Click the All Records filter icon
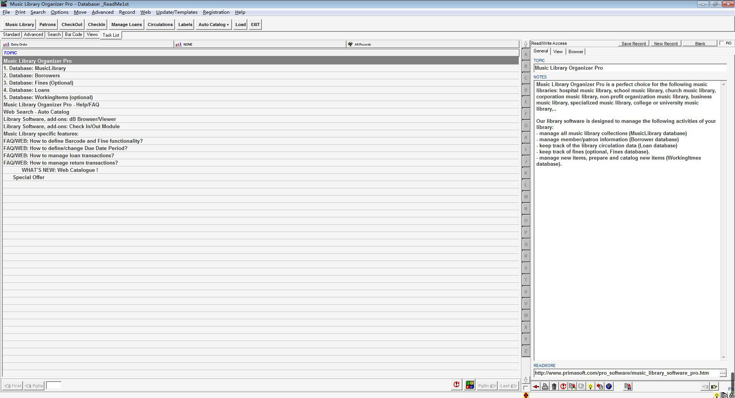 pyautogui.click(x=350, y=44)
